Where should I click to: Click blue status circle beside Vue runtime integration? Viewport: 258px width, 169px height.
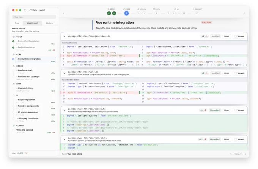(13, 59)
